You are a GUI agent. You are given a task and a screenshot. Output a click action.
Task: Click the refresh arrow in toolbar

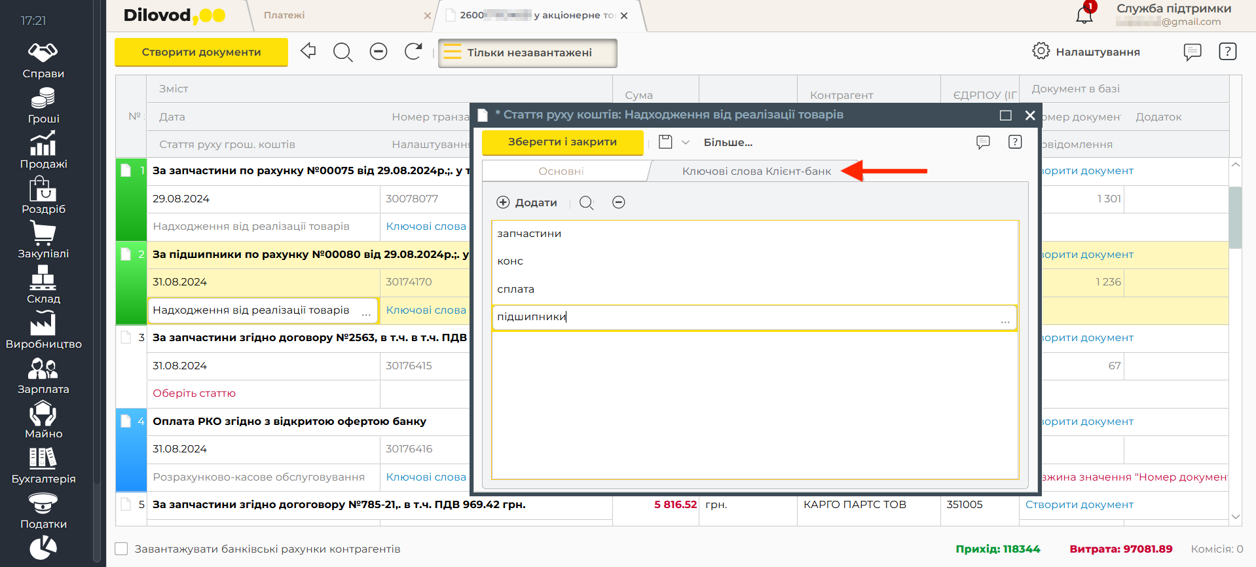click(413, 51)
